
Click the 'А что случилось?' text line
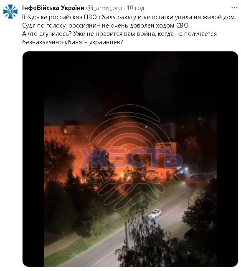pos(119,34)
